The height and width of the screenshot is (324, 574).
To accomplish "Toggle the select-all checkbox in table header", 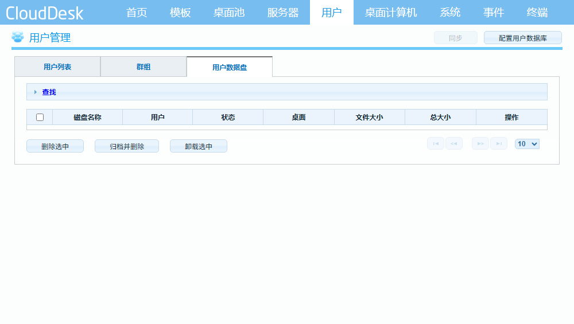I will click(40, 118).
